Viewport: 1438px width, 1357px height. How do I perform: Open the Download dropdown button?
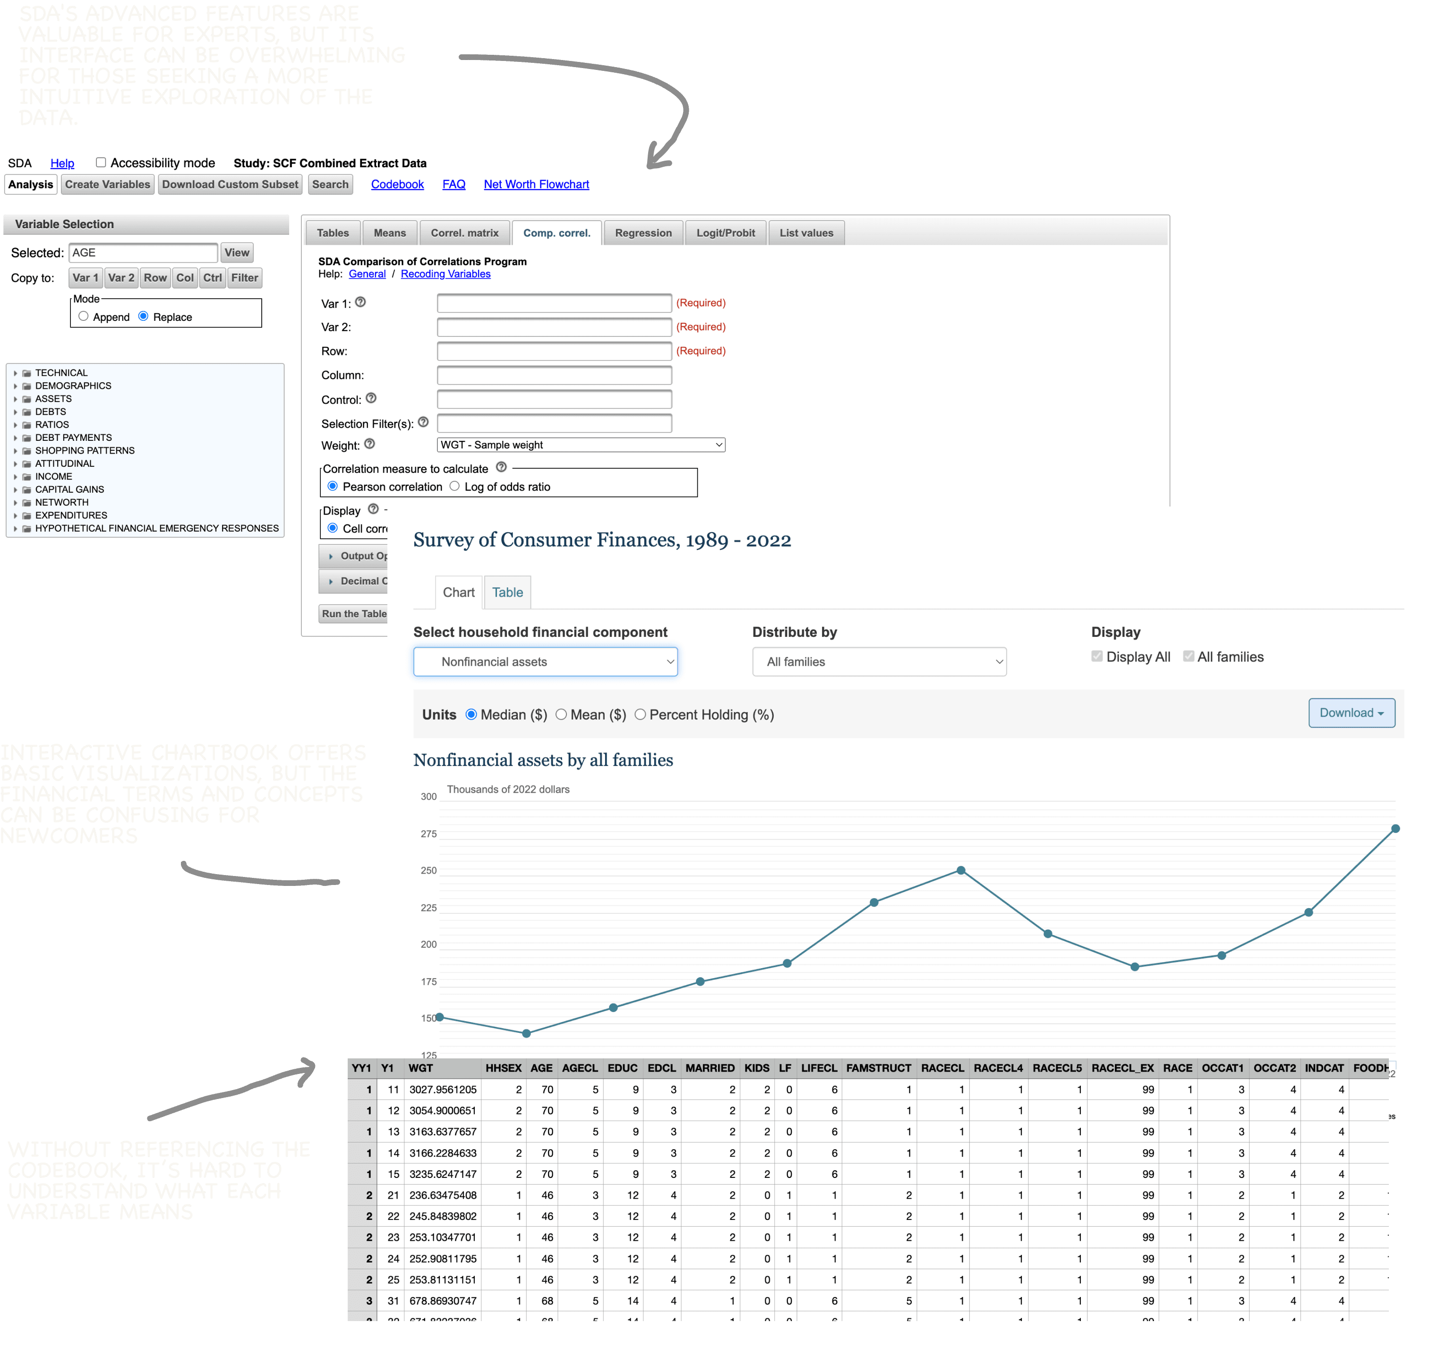pos(1351,713)
